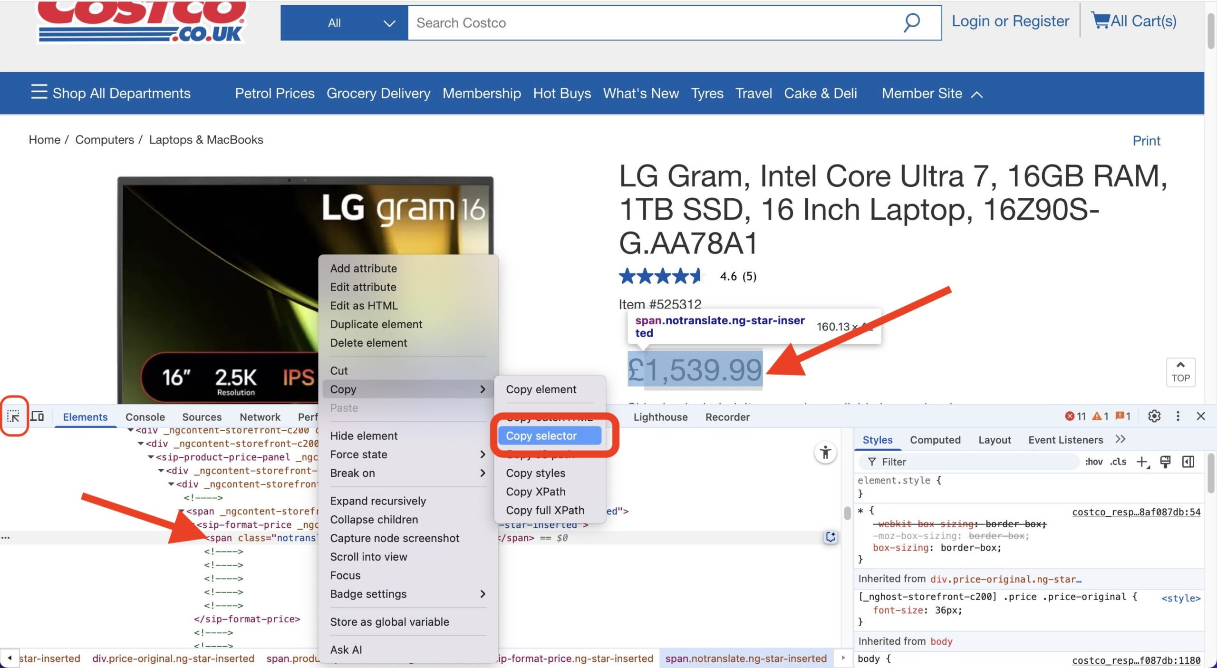Open DevTools settings gear
This screenshot has width=1217, height=668.
coord(1154,416)
